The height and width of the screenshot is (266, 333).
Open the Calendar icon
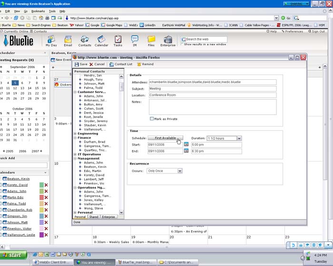point(101,41)
